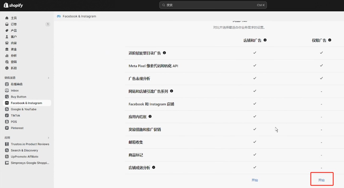This screenshot has height=188, width=344.
Task: Click the Buy Button channel icon
Action: click(x=7, y=97)
